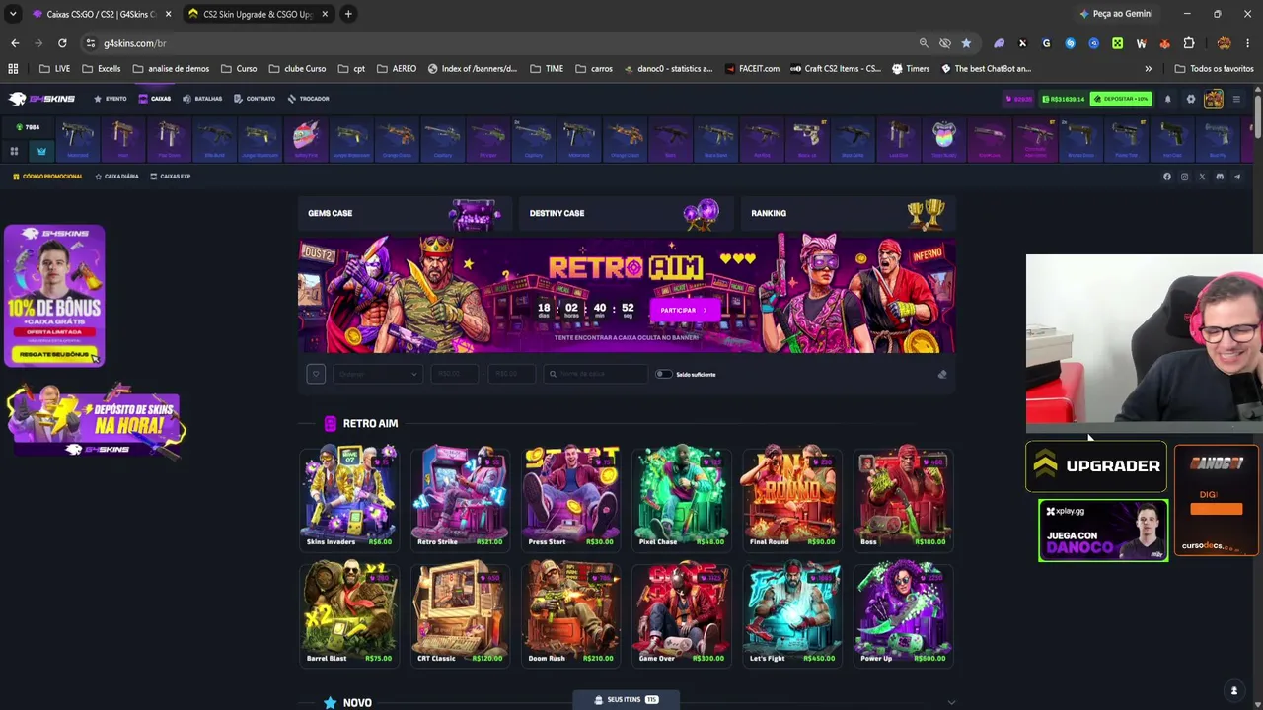Reload the page in Chrome
This screenshot has width=1263, height=710.
tap(62, 43)
